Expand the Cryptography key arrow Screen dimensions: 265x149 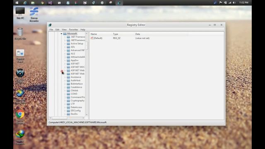pos(65,101)
